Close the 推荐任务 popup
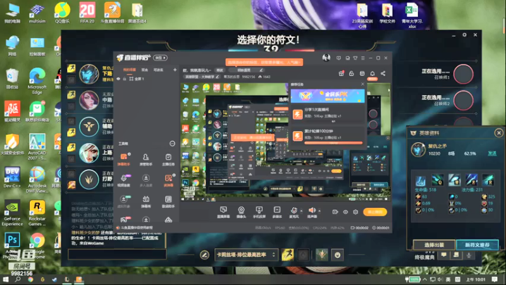Screen dimensions: 506x285 click(362, 84)
